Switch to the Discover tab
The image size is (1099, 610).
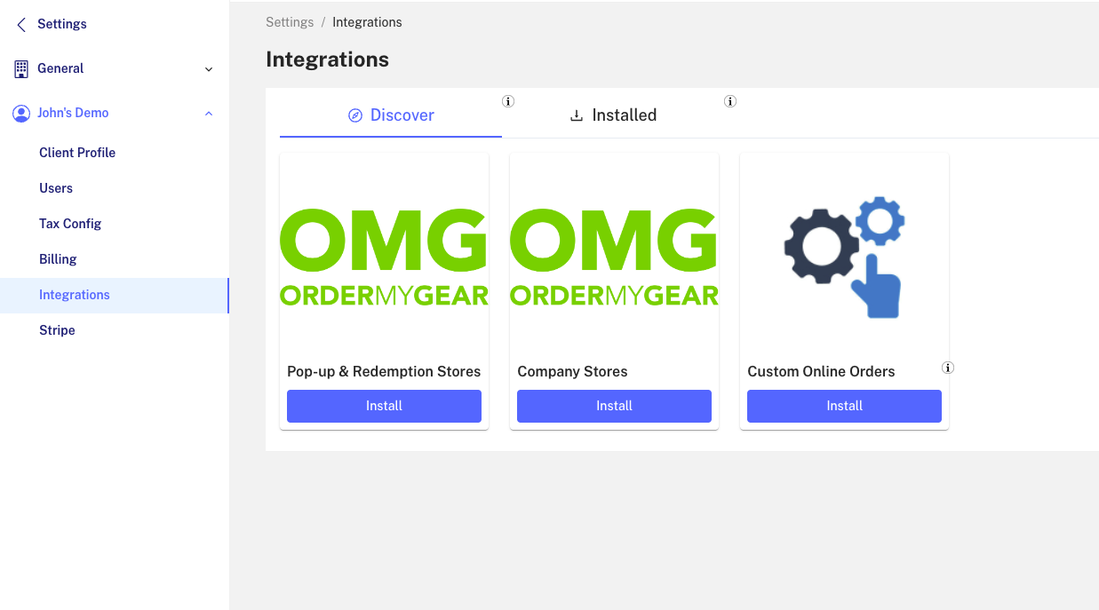[391, 115]
